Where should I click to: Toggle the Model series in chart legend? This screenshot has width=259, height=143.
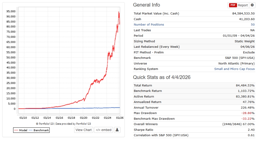point(20,130)
